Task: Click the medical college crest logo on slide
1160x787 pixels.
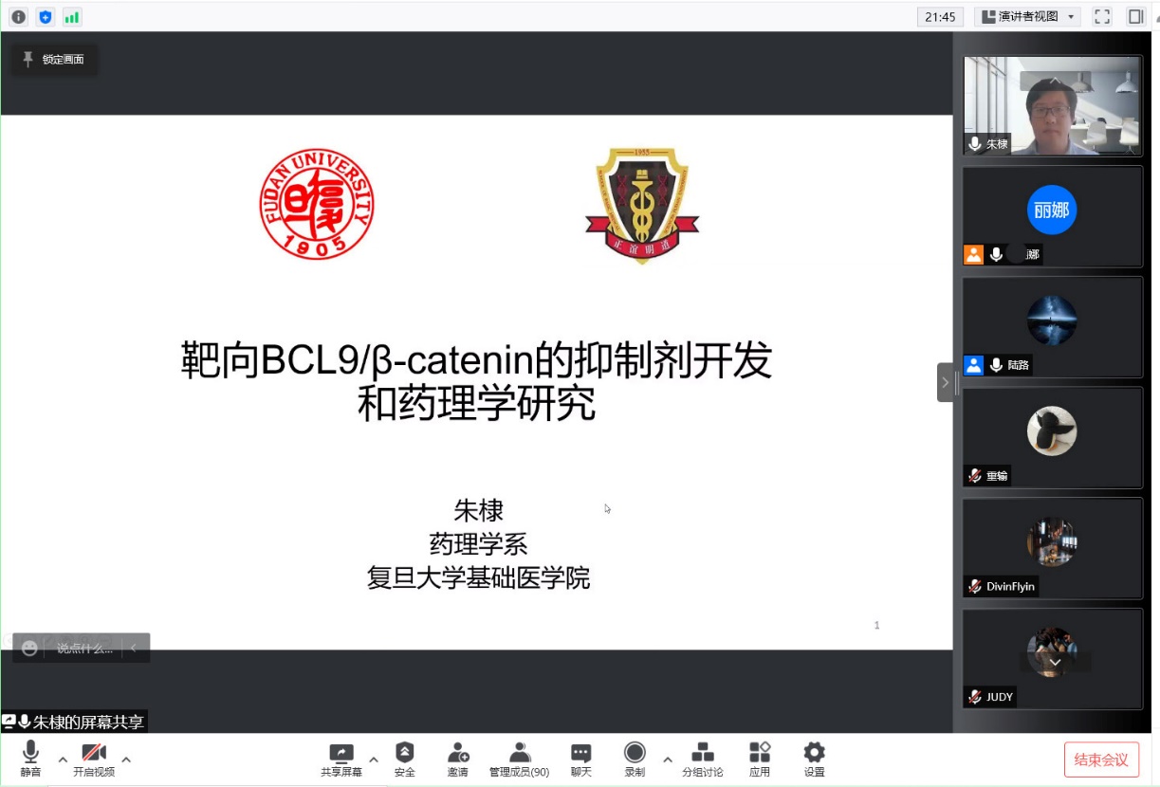Action: (x=642, y=204)
